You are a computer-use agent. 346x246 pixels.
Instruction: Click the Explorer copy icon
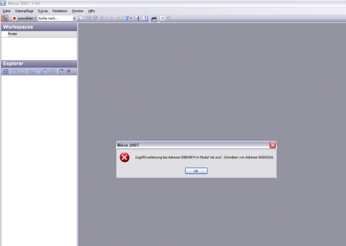click(x=38, y=72)
